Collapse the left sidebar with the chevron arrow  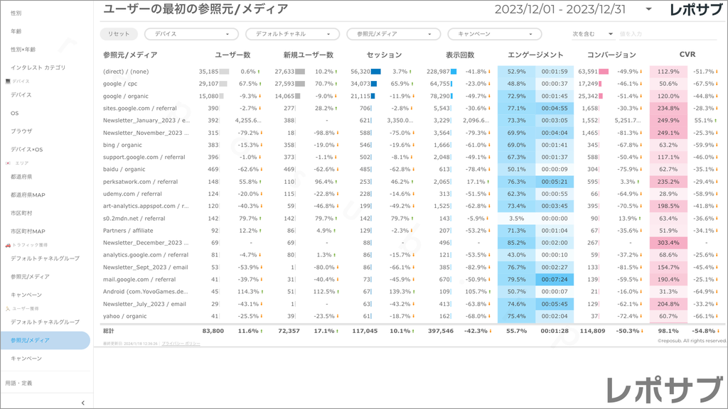(x=83, y=403)
